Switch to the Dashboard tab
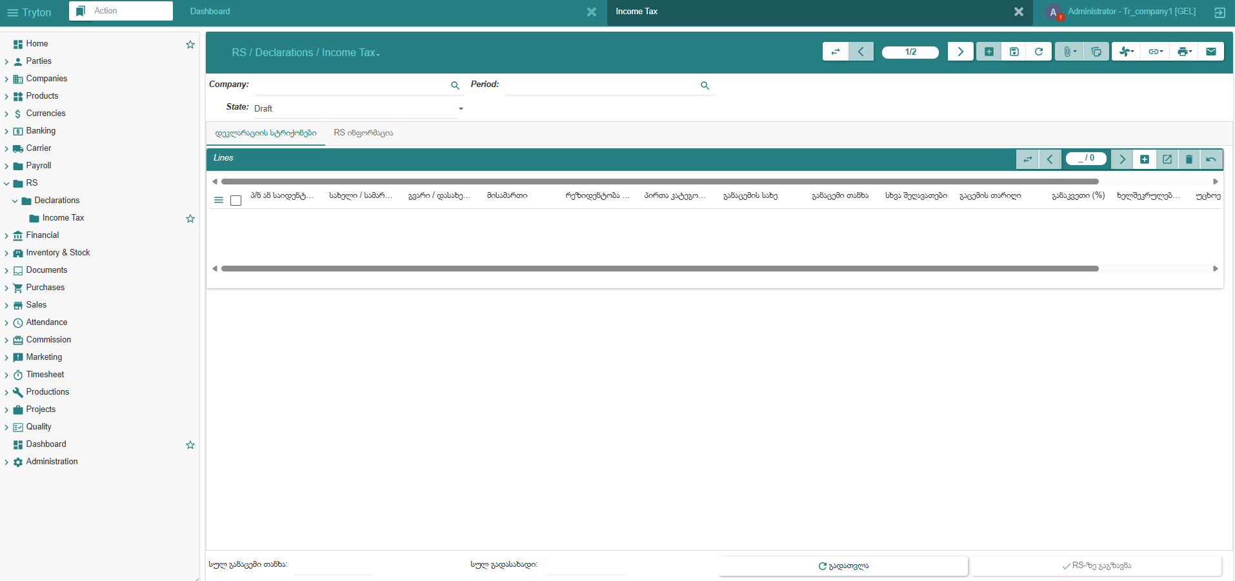Viewport: 1235px width, 581px height. coord(210,12)
